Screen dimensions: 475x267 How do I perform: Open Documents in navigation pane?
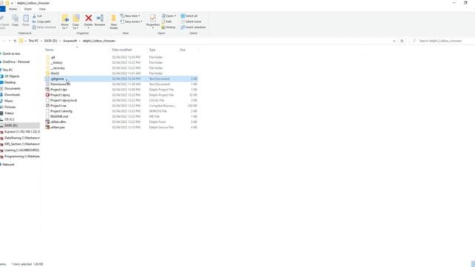(x=12, y=89)
